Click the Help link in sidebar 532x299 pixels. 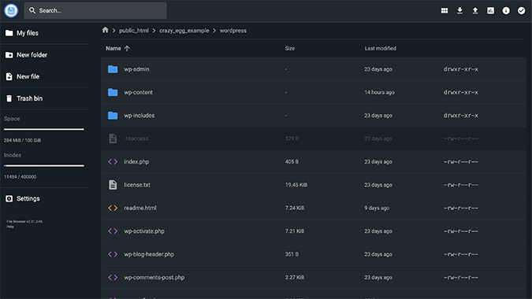tap(10, 227)
